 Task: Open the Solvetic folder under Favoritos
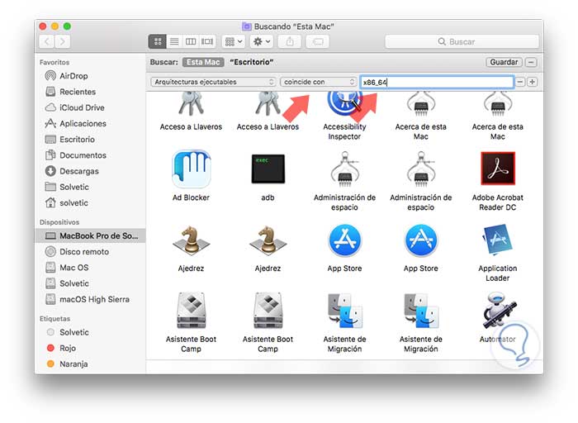tap(74, 187)
